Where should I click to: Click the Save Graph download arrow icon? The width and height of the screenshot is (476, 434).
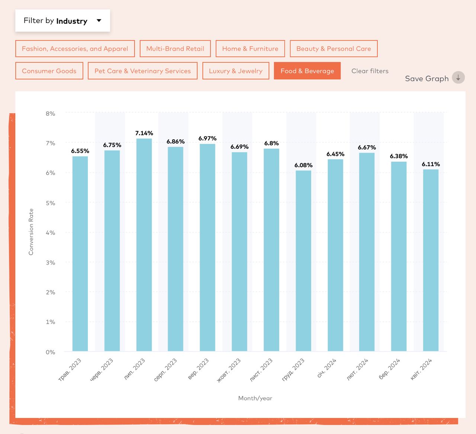click(x=458, y=78)
